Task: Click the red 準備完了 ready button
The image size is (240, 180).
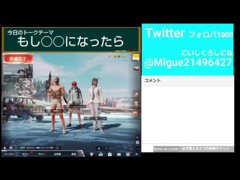Action: coord(18,58)
